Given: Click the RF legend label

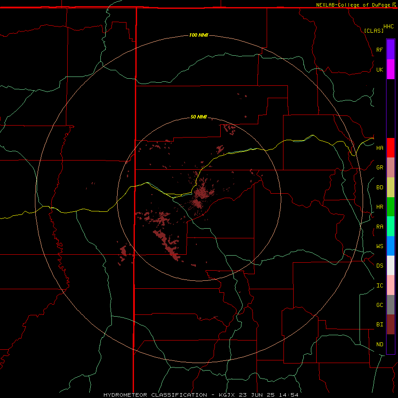Looking at the screenshot, I should (379, 50).
